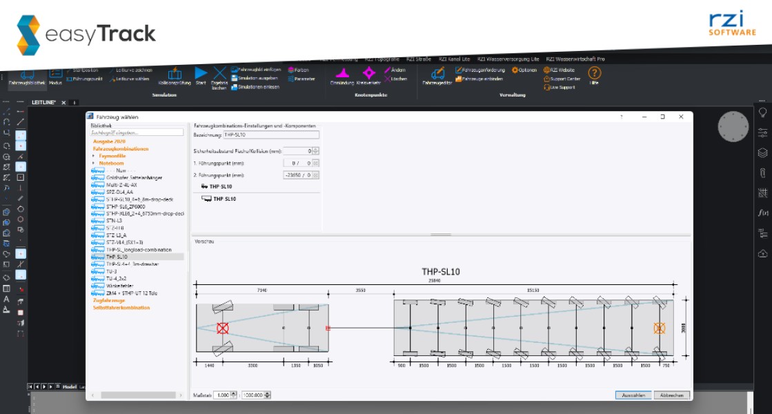The height and width of the screenshot is (414, 772).
Task: Open RZI Wasserwirtschaft Pro tab
Action: coord(575,59)
